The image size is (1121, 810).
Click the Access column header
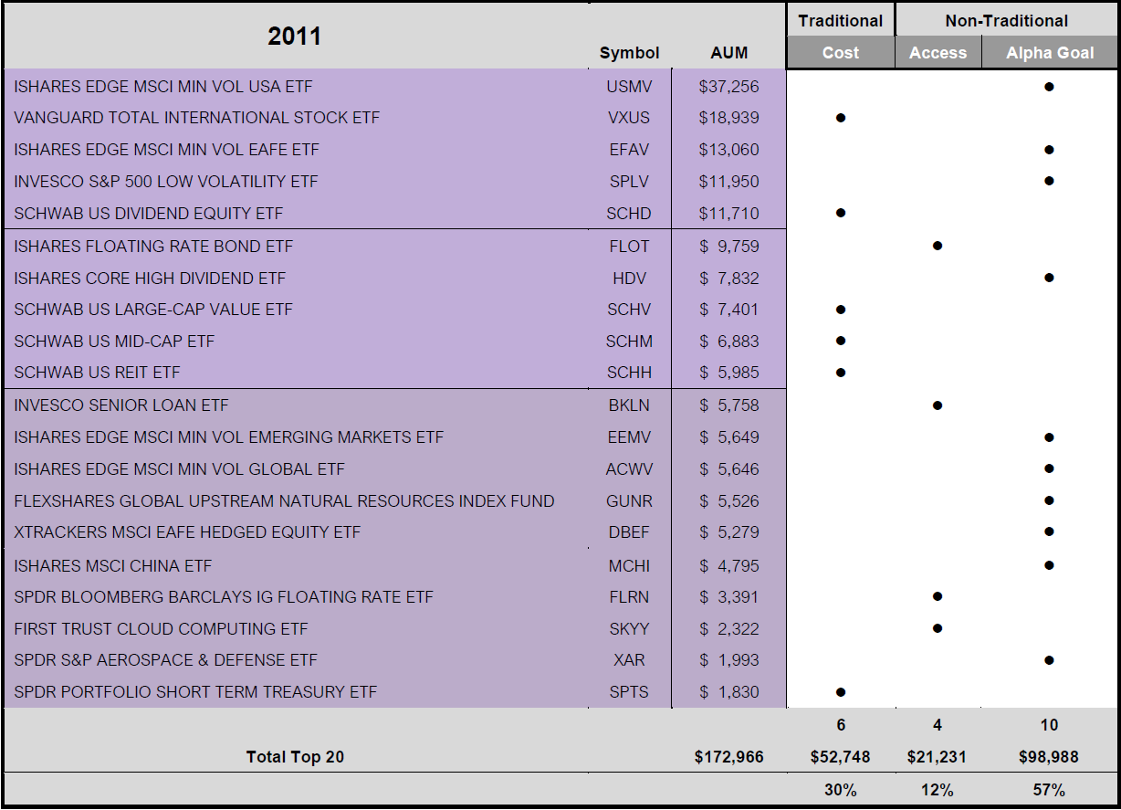(938, 53)
